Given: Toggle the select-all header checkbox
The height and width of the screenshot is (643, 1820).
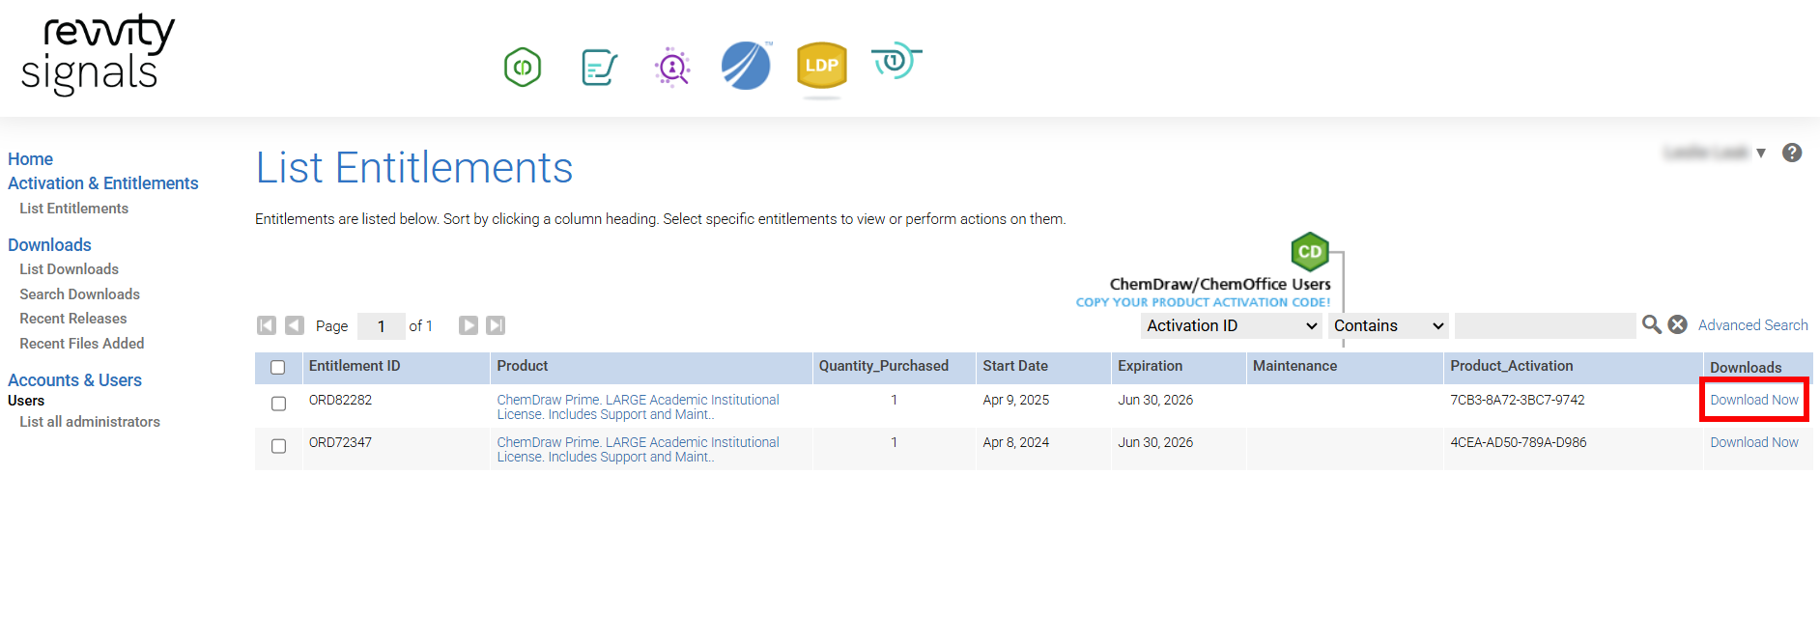Looking at the screenshot, I should (278, 367).
